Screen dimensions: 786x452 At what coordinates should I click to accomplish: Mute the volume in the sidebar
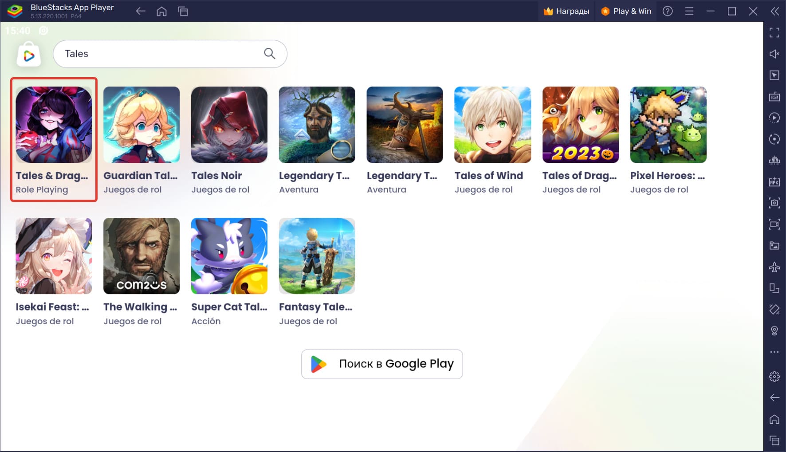pyautogui.click(x=774, y=54)
